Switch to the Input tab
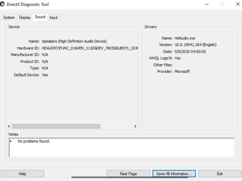The width and height of the screenshot is (242, 181). [x=54, y=17]
